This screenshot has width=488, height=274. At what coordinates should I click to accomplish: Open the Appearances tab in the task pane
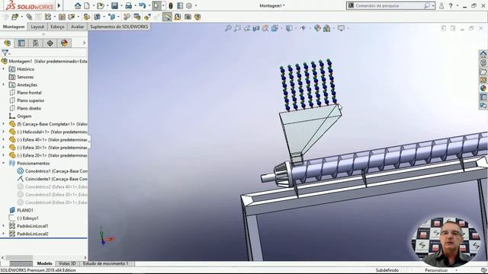tap(483, 88)
